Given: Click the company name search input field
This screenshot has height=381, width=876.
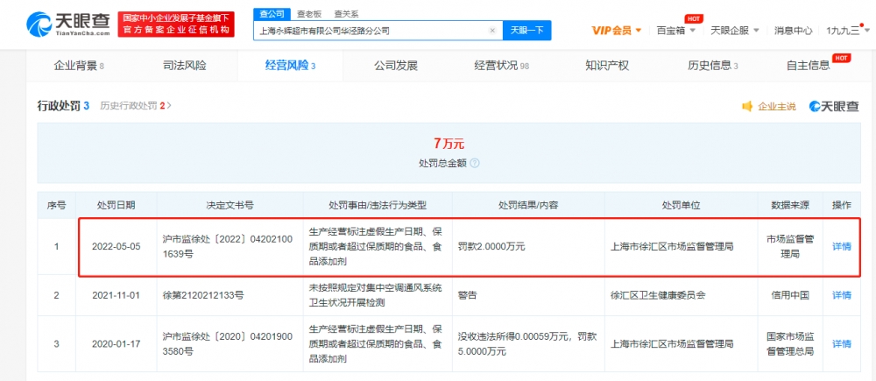Looking at the screenshot, I should (368, 30).
